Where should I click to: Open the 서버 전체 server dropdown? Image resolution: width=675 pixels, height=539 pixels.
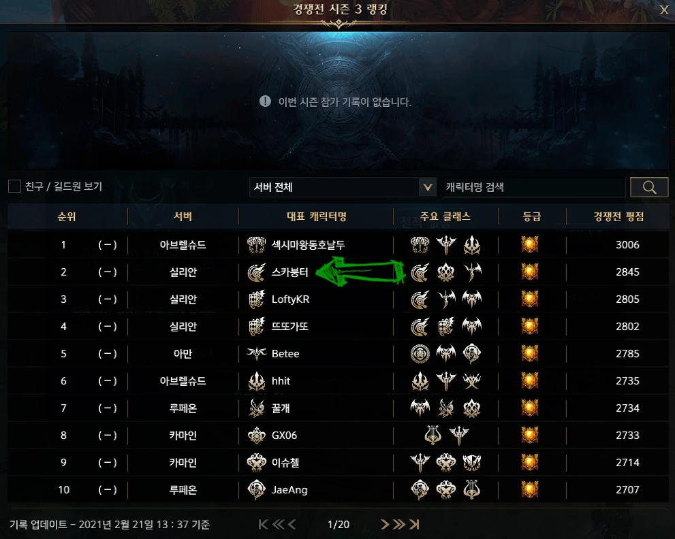343,187
